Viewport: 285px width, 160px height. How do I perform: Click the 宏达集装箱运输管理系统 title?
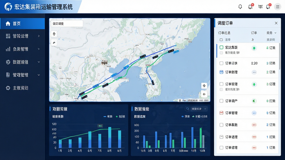click(x=43, y=7)
